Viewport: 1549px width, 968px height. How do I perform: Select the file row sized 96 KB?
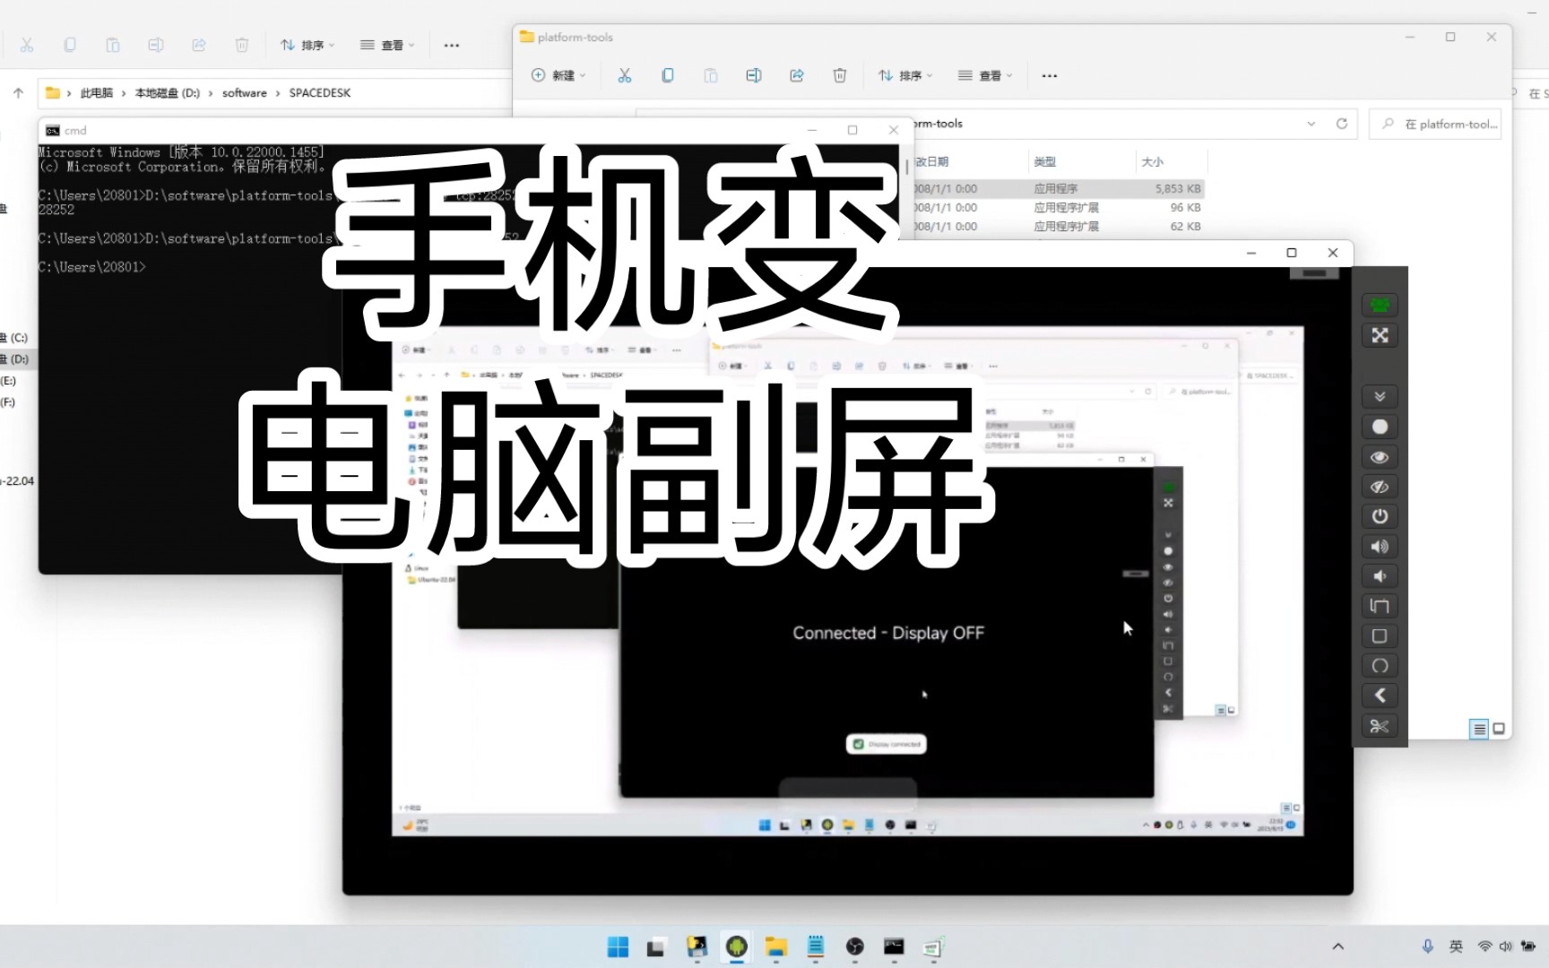(1056, 207)
